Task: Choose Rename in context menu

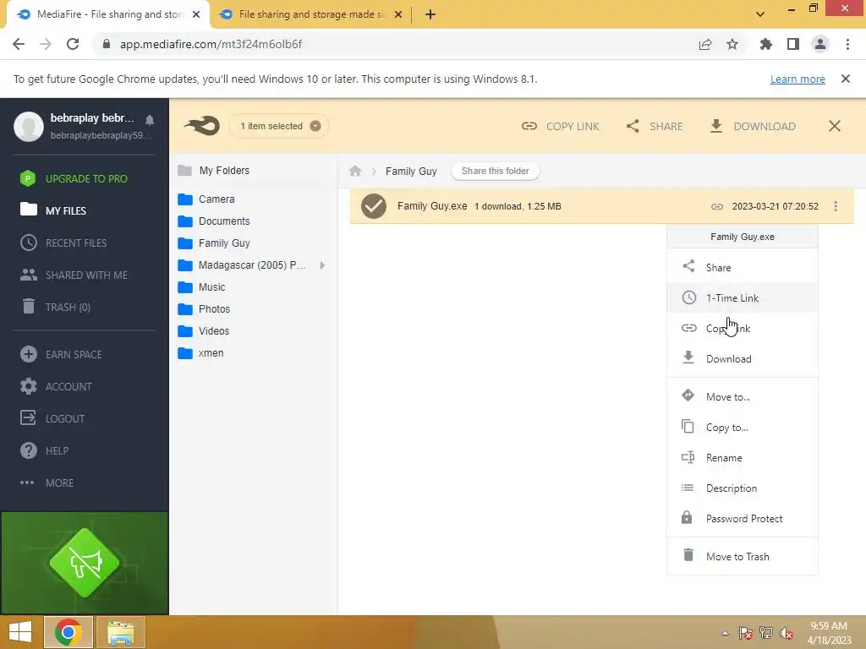Action: coord(743,457)
